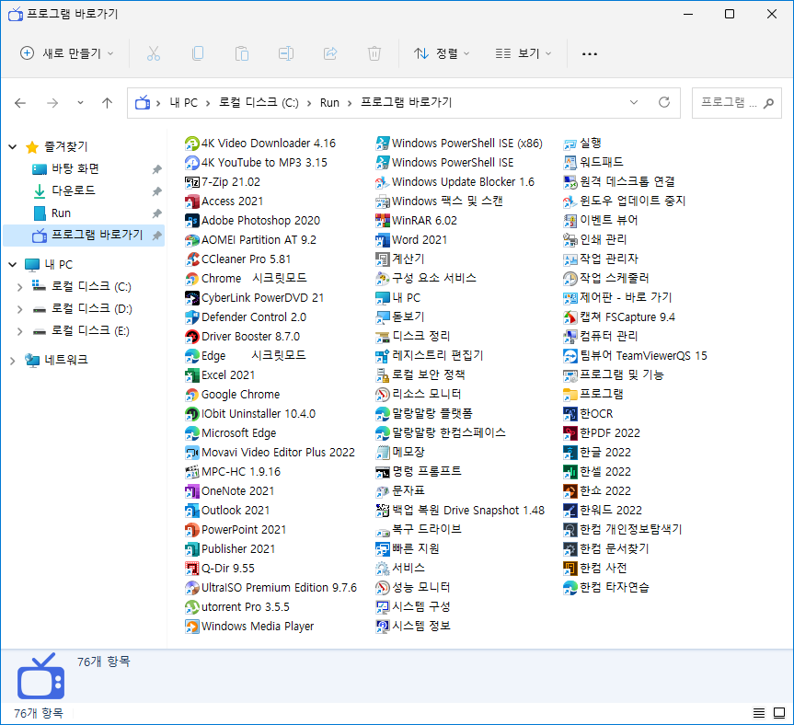Open the 7-Zip 21.02 shortcut icon
The image size is (794, 725).
click(x=192, y=182)
